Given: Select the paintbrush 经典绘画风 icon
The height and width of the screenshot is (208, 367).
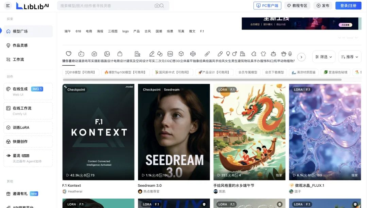Looking at the screenshot, I should click(207, 54).
